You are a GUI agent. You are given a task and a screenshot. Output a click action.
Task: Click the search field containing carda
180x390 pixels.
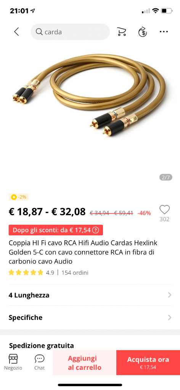(x=70, y=32)
